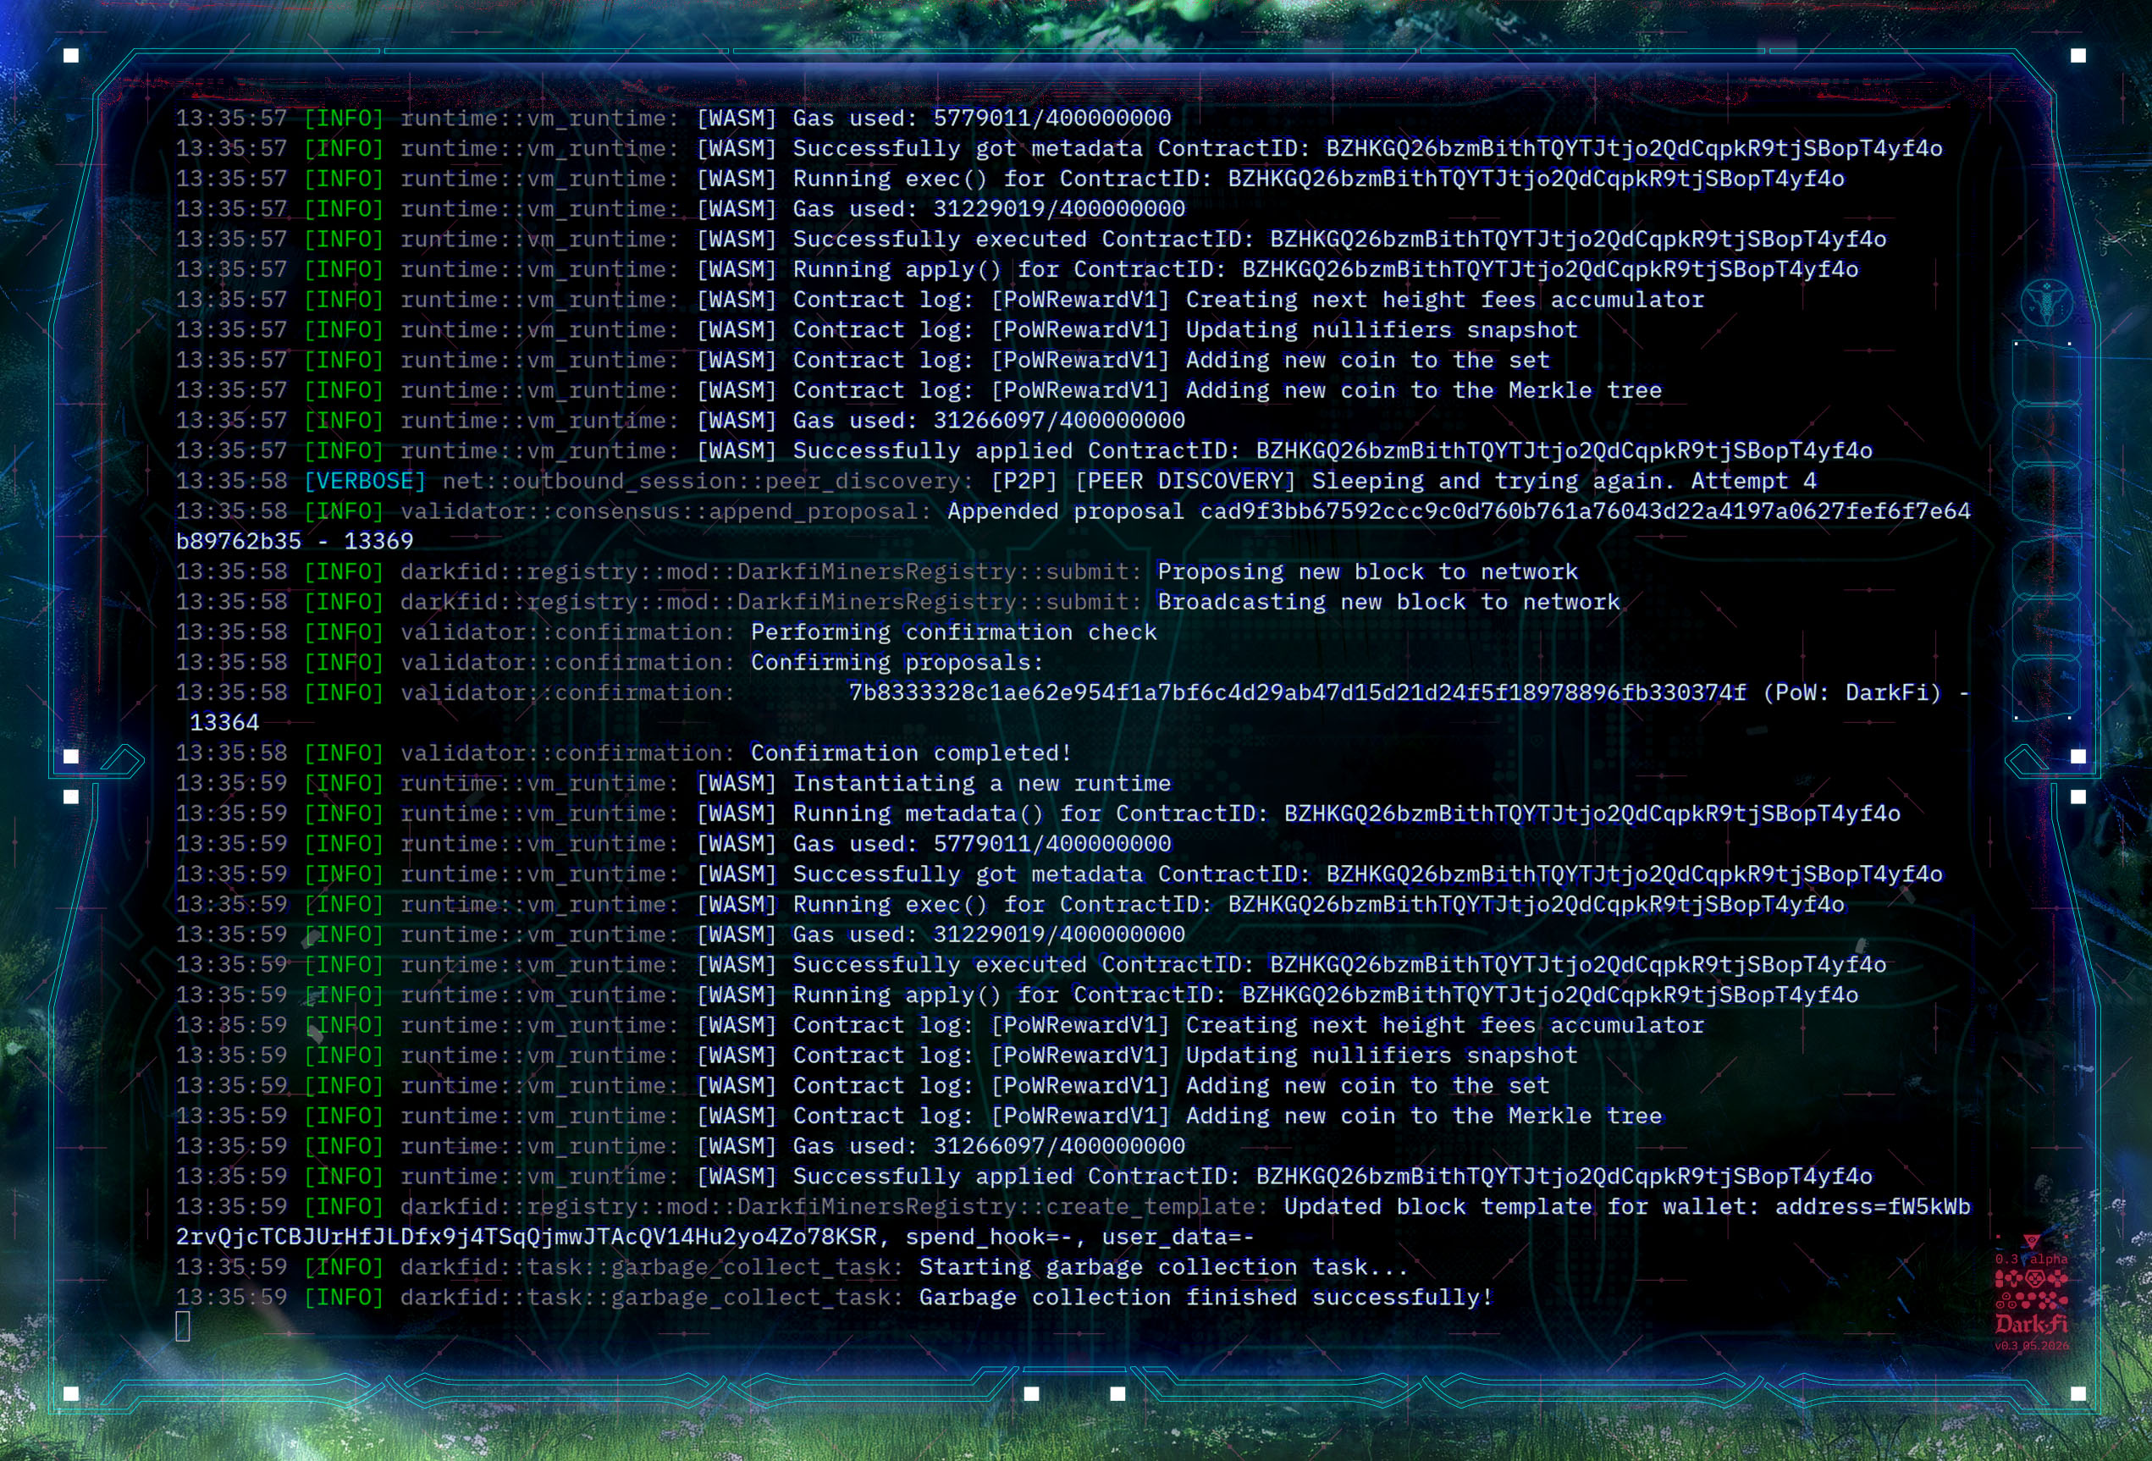Click "[INFO]" tag on "Starting garbage collection" line

point(344,1266)
